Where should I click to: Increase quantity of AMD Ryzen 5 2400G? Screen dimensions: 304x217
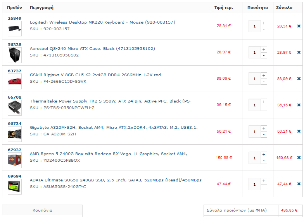pyautogui.click(x=264, y=155)
